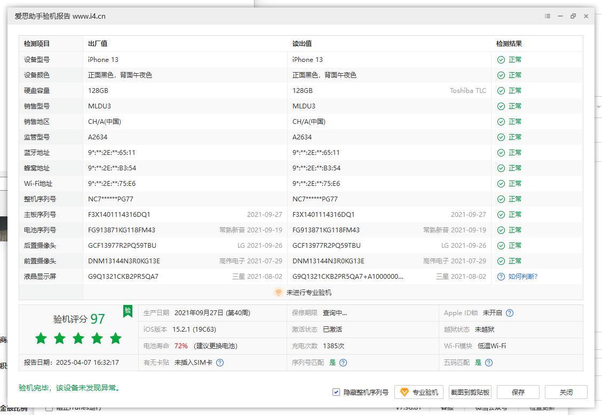This screenshot has width=602, height=415.
Task: Click read value G9Q1321CKB2PR5QA7+A1000000…
Action: (x=348, y=277)
